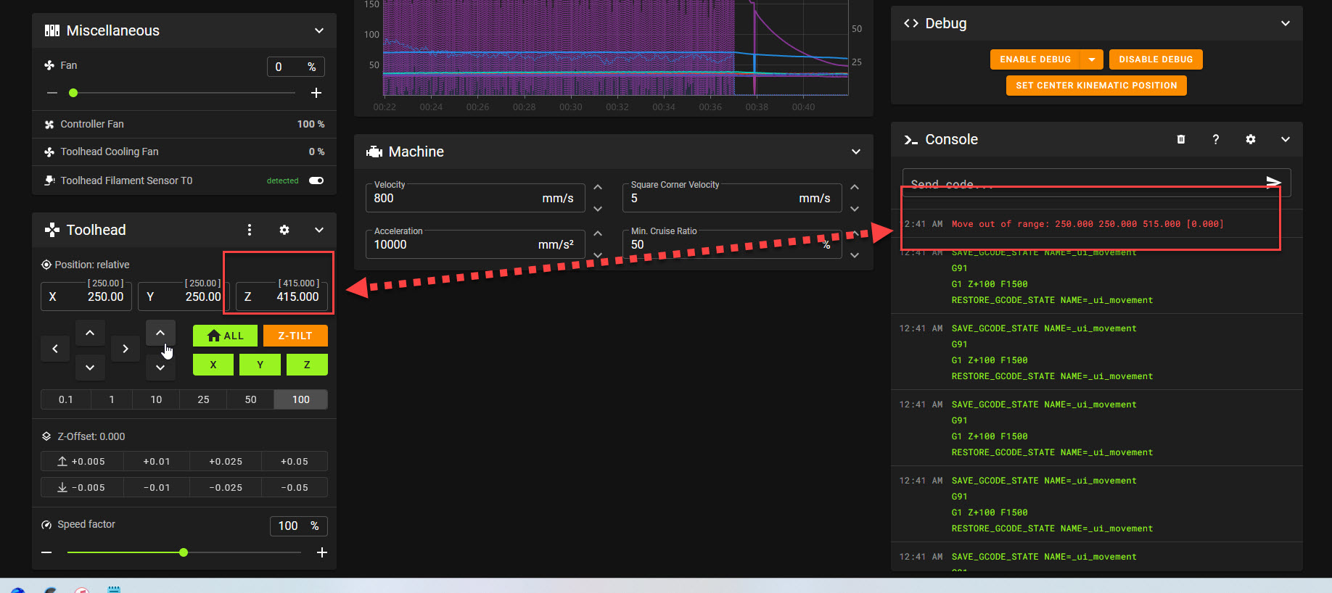
Task: Click the Console prompt icon
Action: coord(911,139)
